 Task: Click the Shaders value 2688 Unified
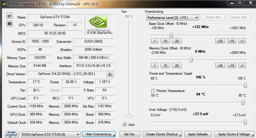pos(94,49)
